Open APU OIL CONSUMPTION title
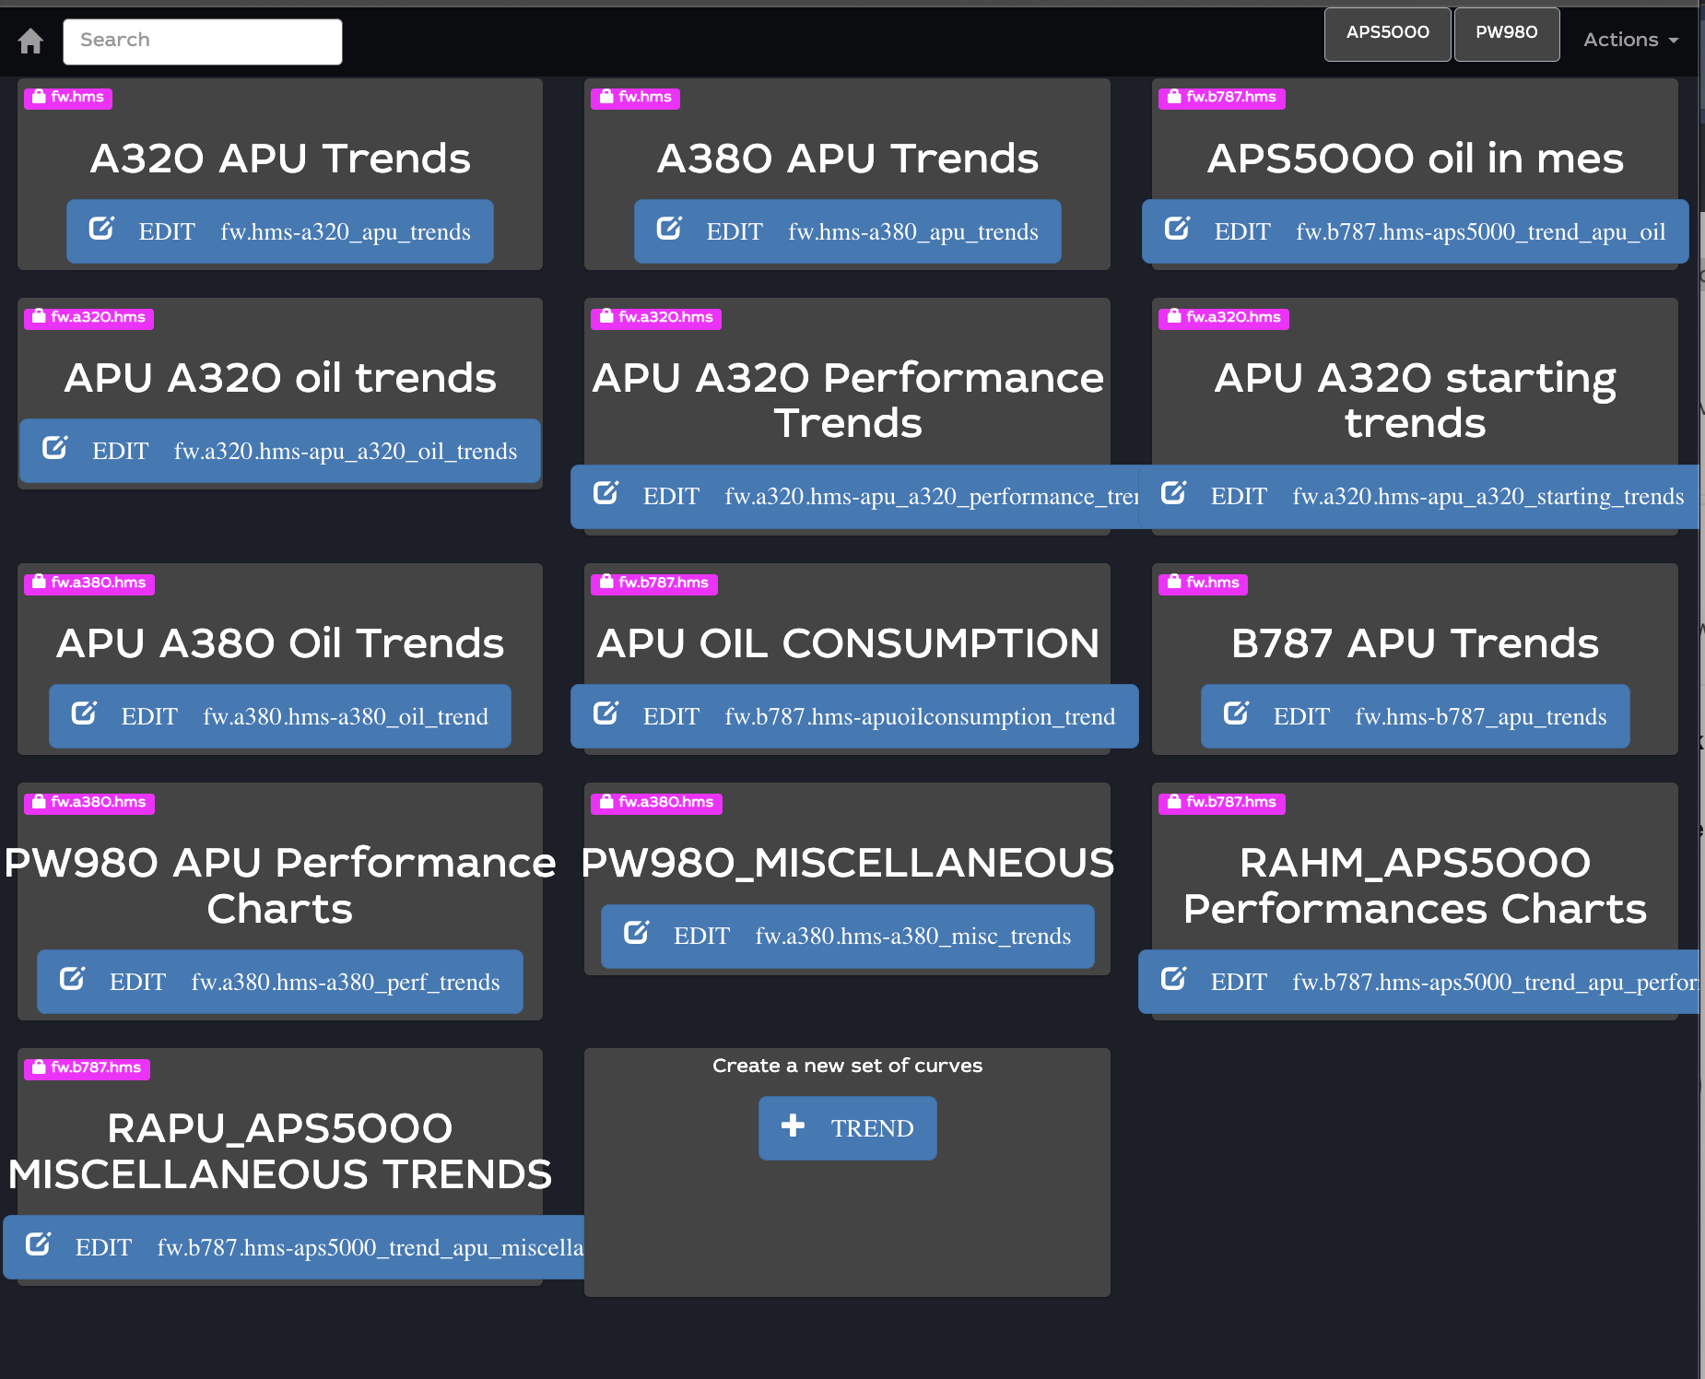This screenshot has height=1379, width=1705. coord(848,643)
